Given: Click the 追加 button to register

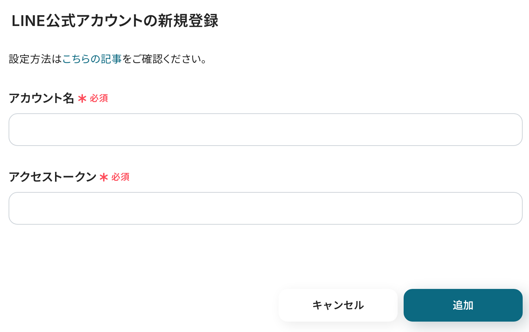Looking at the screenshot, I should 463,305.
